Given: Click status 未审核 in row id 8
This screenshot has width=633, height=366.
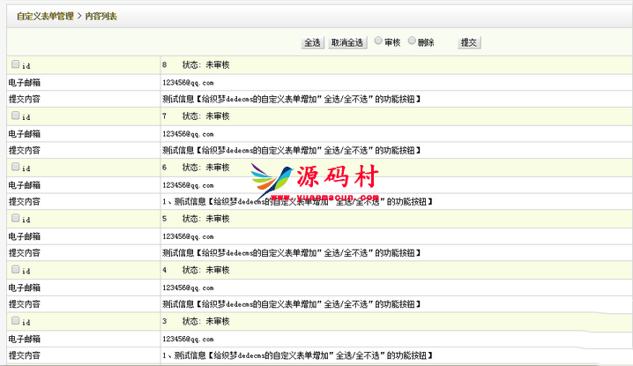Looking at the screenshot, I should [x=218, y=65].
